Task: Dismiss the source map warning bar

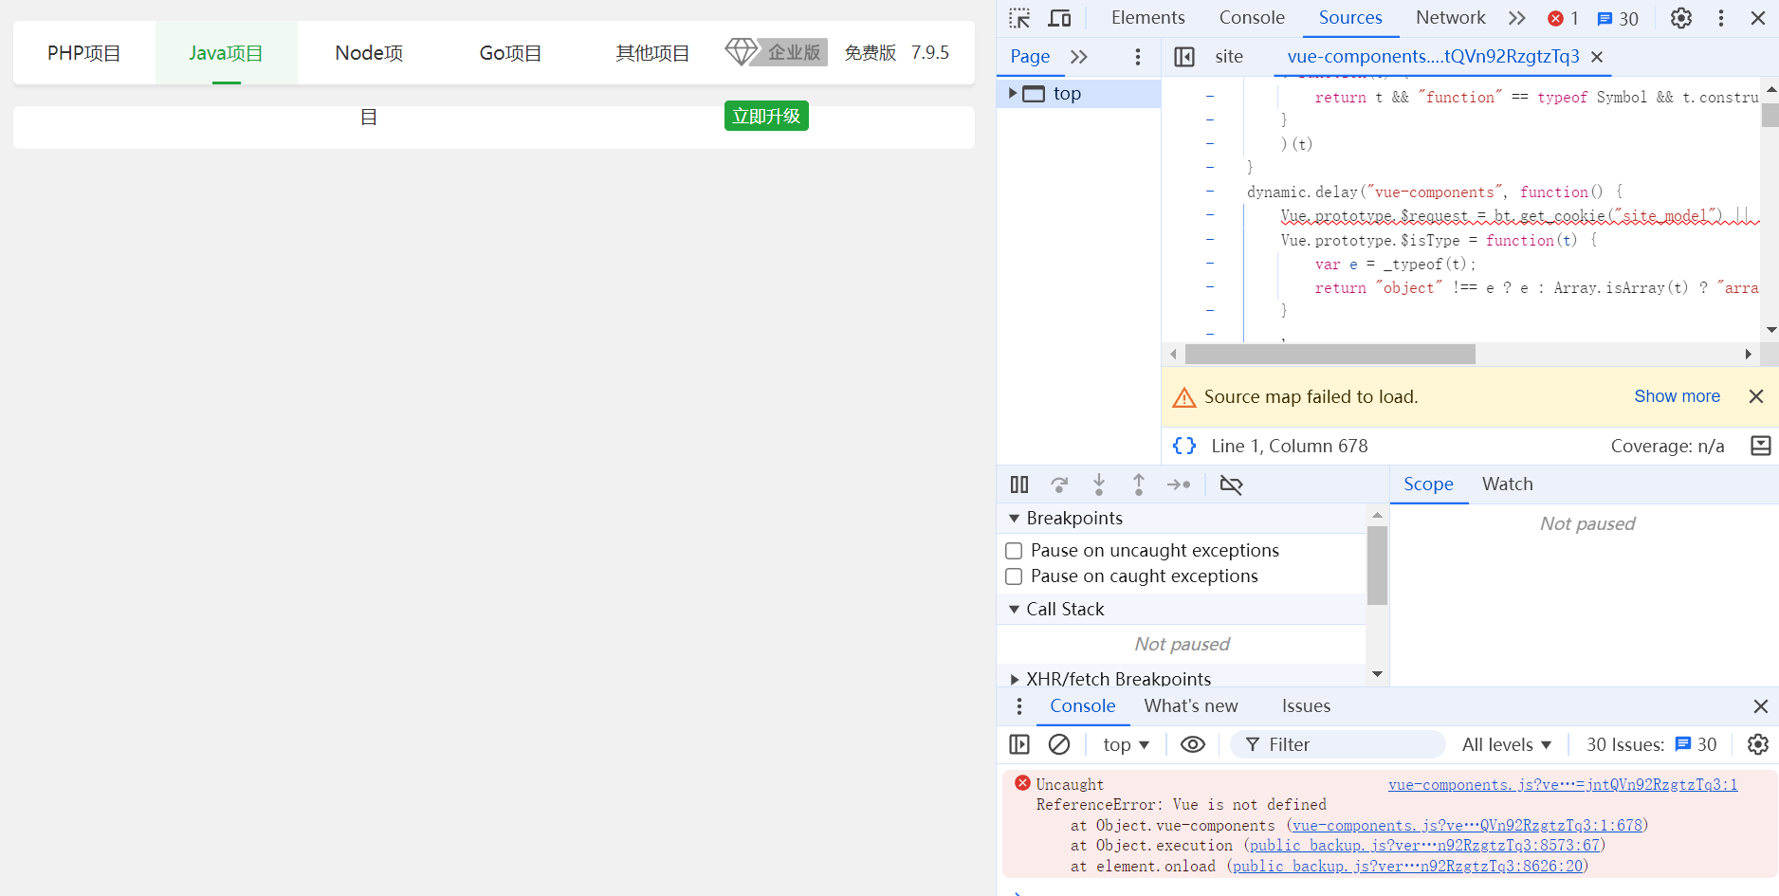Action: tap(1756, 396)
